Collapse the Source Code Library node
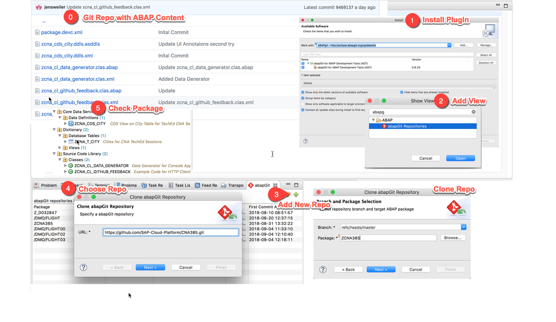The height and width of the screenshot is (322, 556). tap(54, 154)
